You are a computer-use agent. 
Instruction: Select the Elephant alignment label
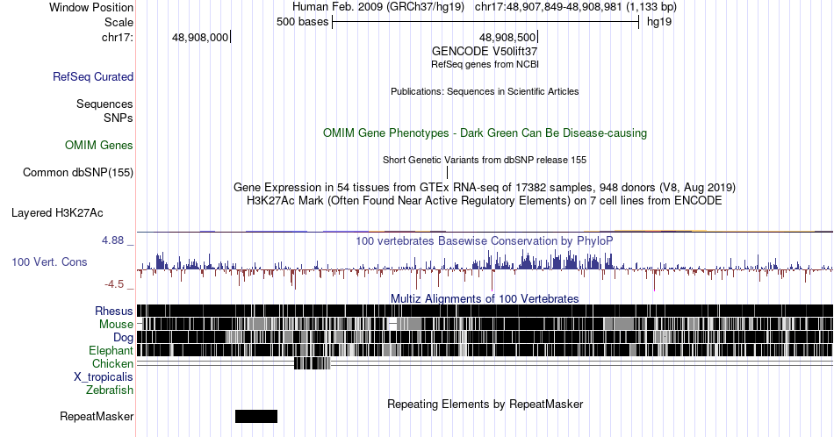coord(111,350)
